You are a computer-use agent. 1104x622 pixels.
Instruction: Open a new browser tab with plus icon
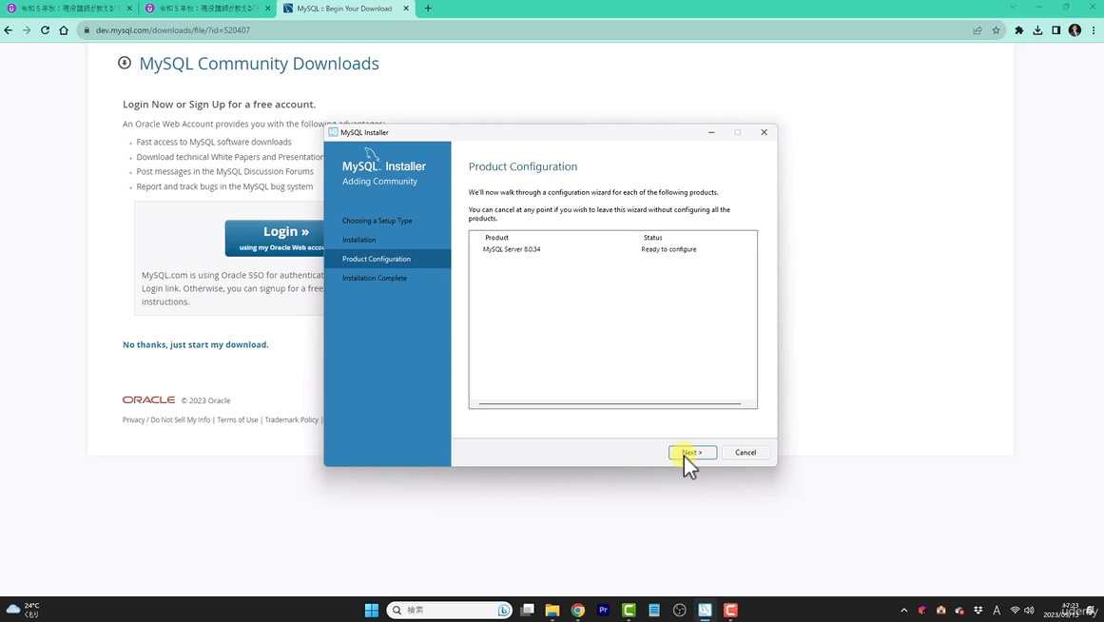click(428, 9)
